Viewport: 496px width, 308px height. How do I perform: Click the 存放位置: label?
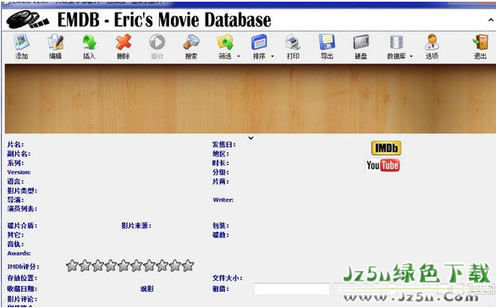[x=22, y=278]
